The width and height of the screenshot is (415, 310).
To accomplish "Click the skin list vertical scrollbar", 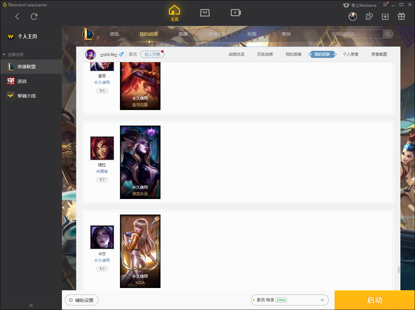I will pos(398,270).
